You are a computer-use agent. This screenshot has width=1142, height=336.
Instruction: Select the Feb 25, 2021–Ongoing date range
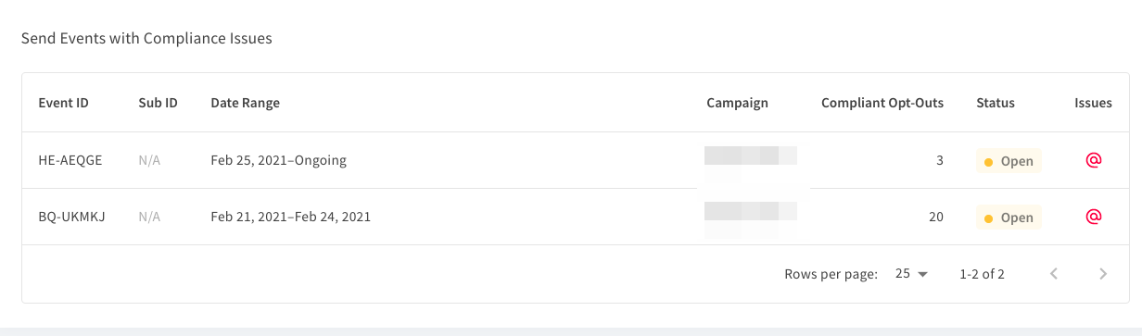point(278,160)
